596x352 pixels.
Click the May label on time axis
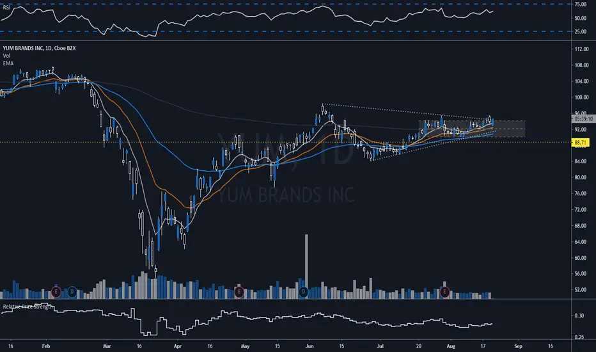[245, 346]
